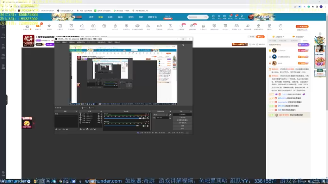Open first mixer channel gear settings
This screenshot has width=328, height=184.
click(148, 118)
